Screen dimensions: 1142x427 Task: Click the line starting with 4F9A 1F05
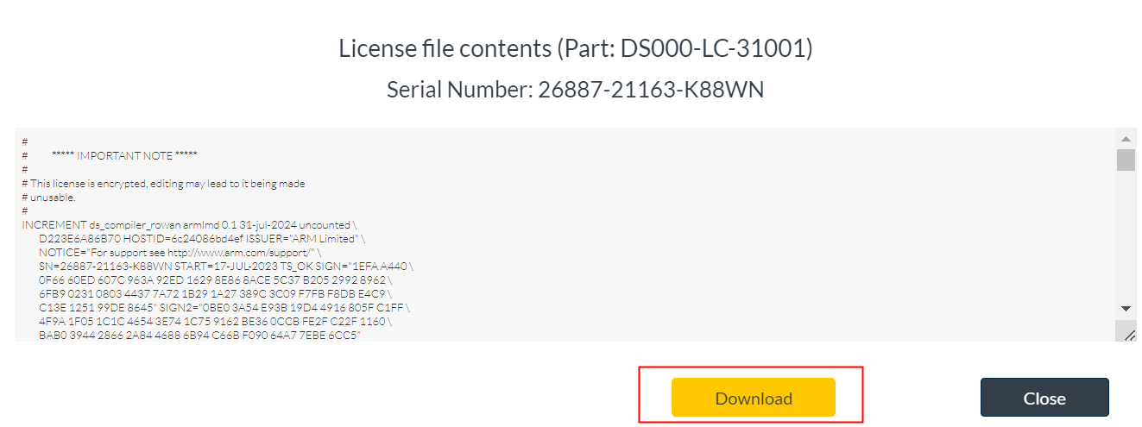coord(216,321)
